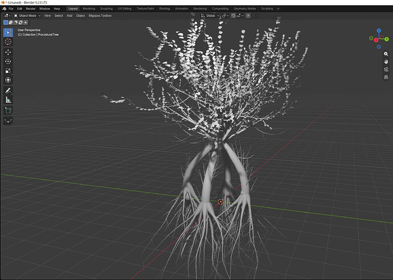The width and height of the screenshot is (393, 280).
Task: Switch to the Rendering workspace tab
Action: [200, 9]
